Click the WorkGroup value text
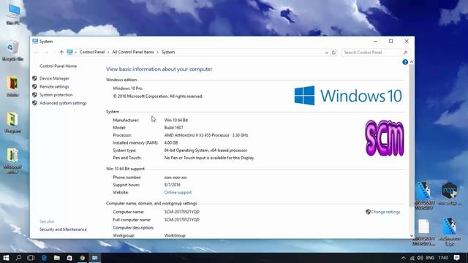The height and width of the screenshot is (263, 468). pos(175,235)
